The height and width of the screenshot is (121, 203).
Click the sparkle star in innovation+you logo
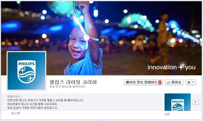pyautogui.click(x=181, y=67)
